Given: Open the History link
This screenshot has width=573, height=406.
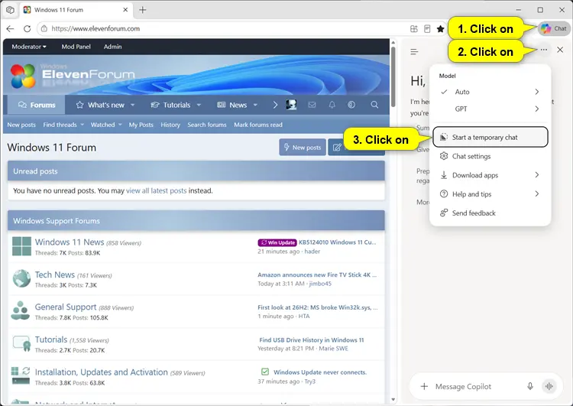Looking at the screenshot, I should pos(170,125).
